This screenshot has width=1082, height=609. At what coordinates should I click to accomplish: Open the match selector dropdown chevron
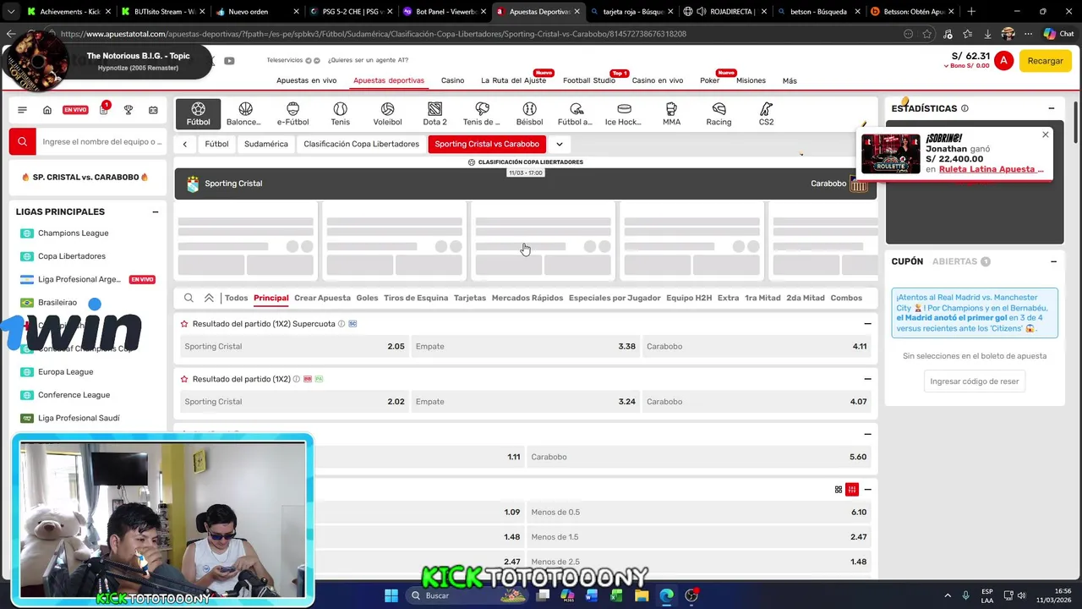pyautogui.click(x=559, y=144)
